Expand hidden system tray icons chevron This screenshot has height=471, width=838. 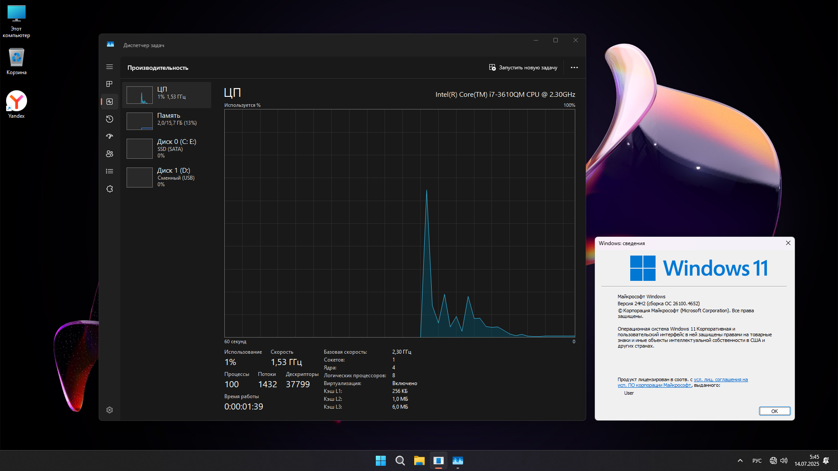(740, 461)
